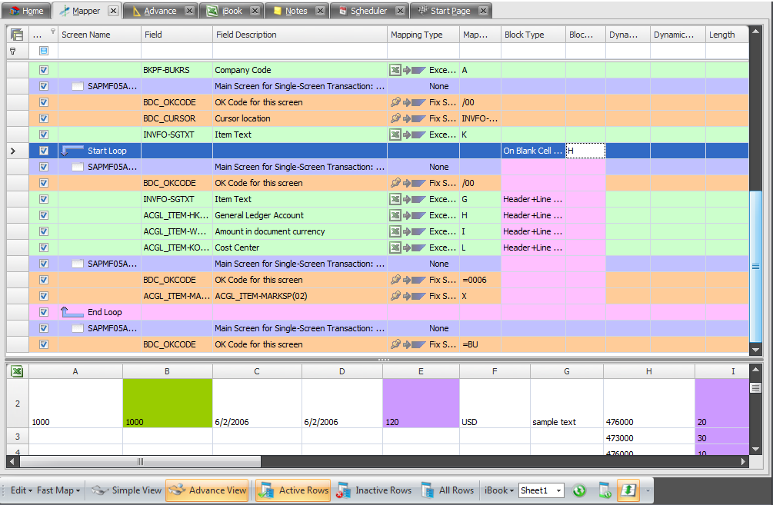Click the last highlighted green icon in bottom toolbar
773x505 pixels.
click(628, 490)
